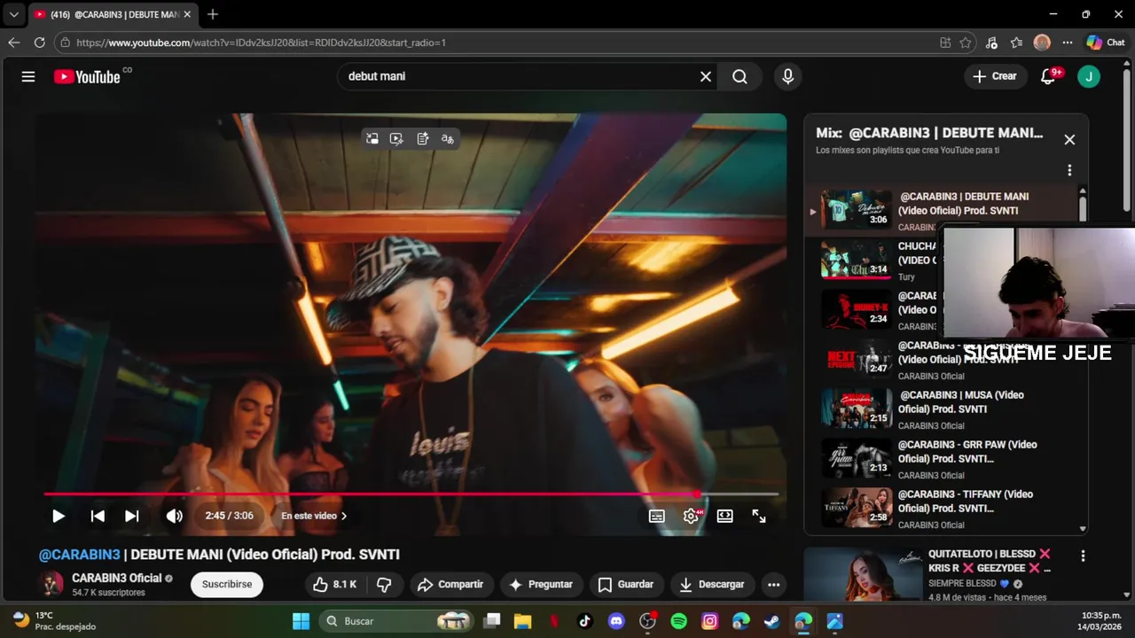1135x638 pixels.
Task: Click the picture-in-picture overlay icon on video
Action: pyautogui.click(x=372, y=138)
